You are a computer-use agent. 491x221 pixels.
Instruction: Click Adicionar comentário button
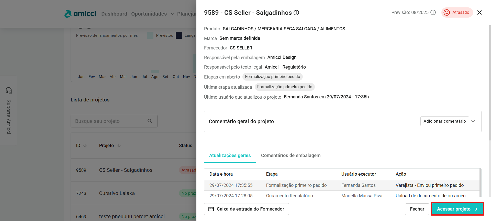(x=444, y=121)
